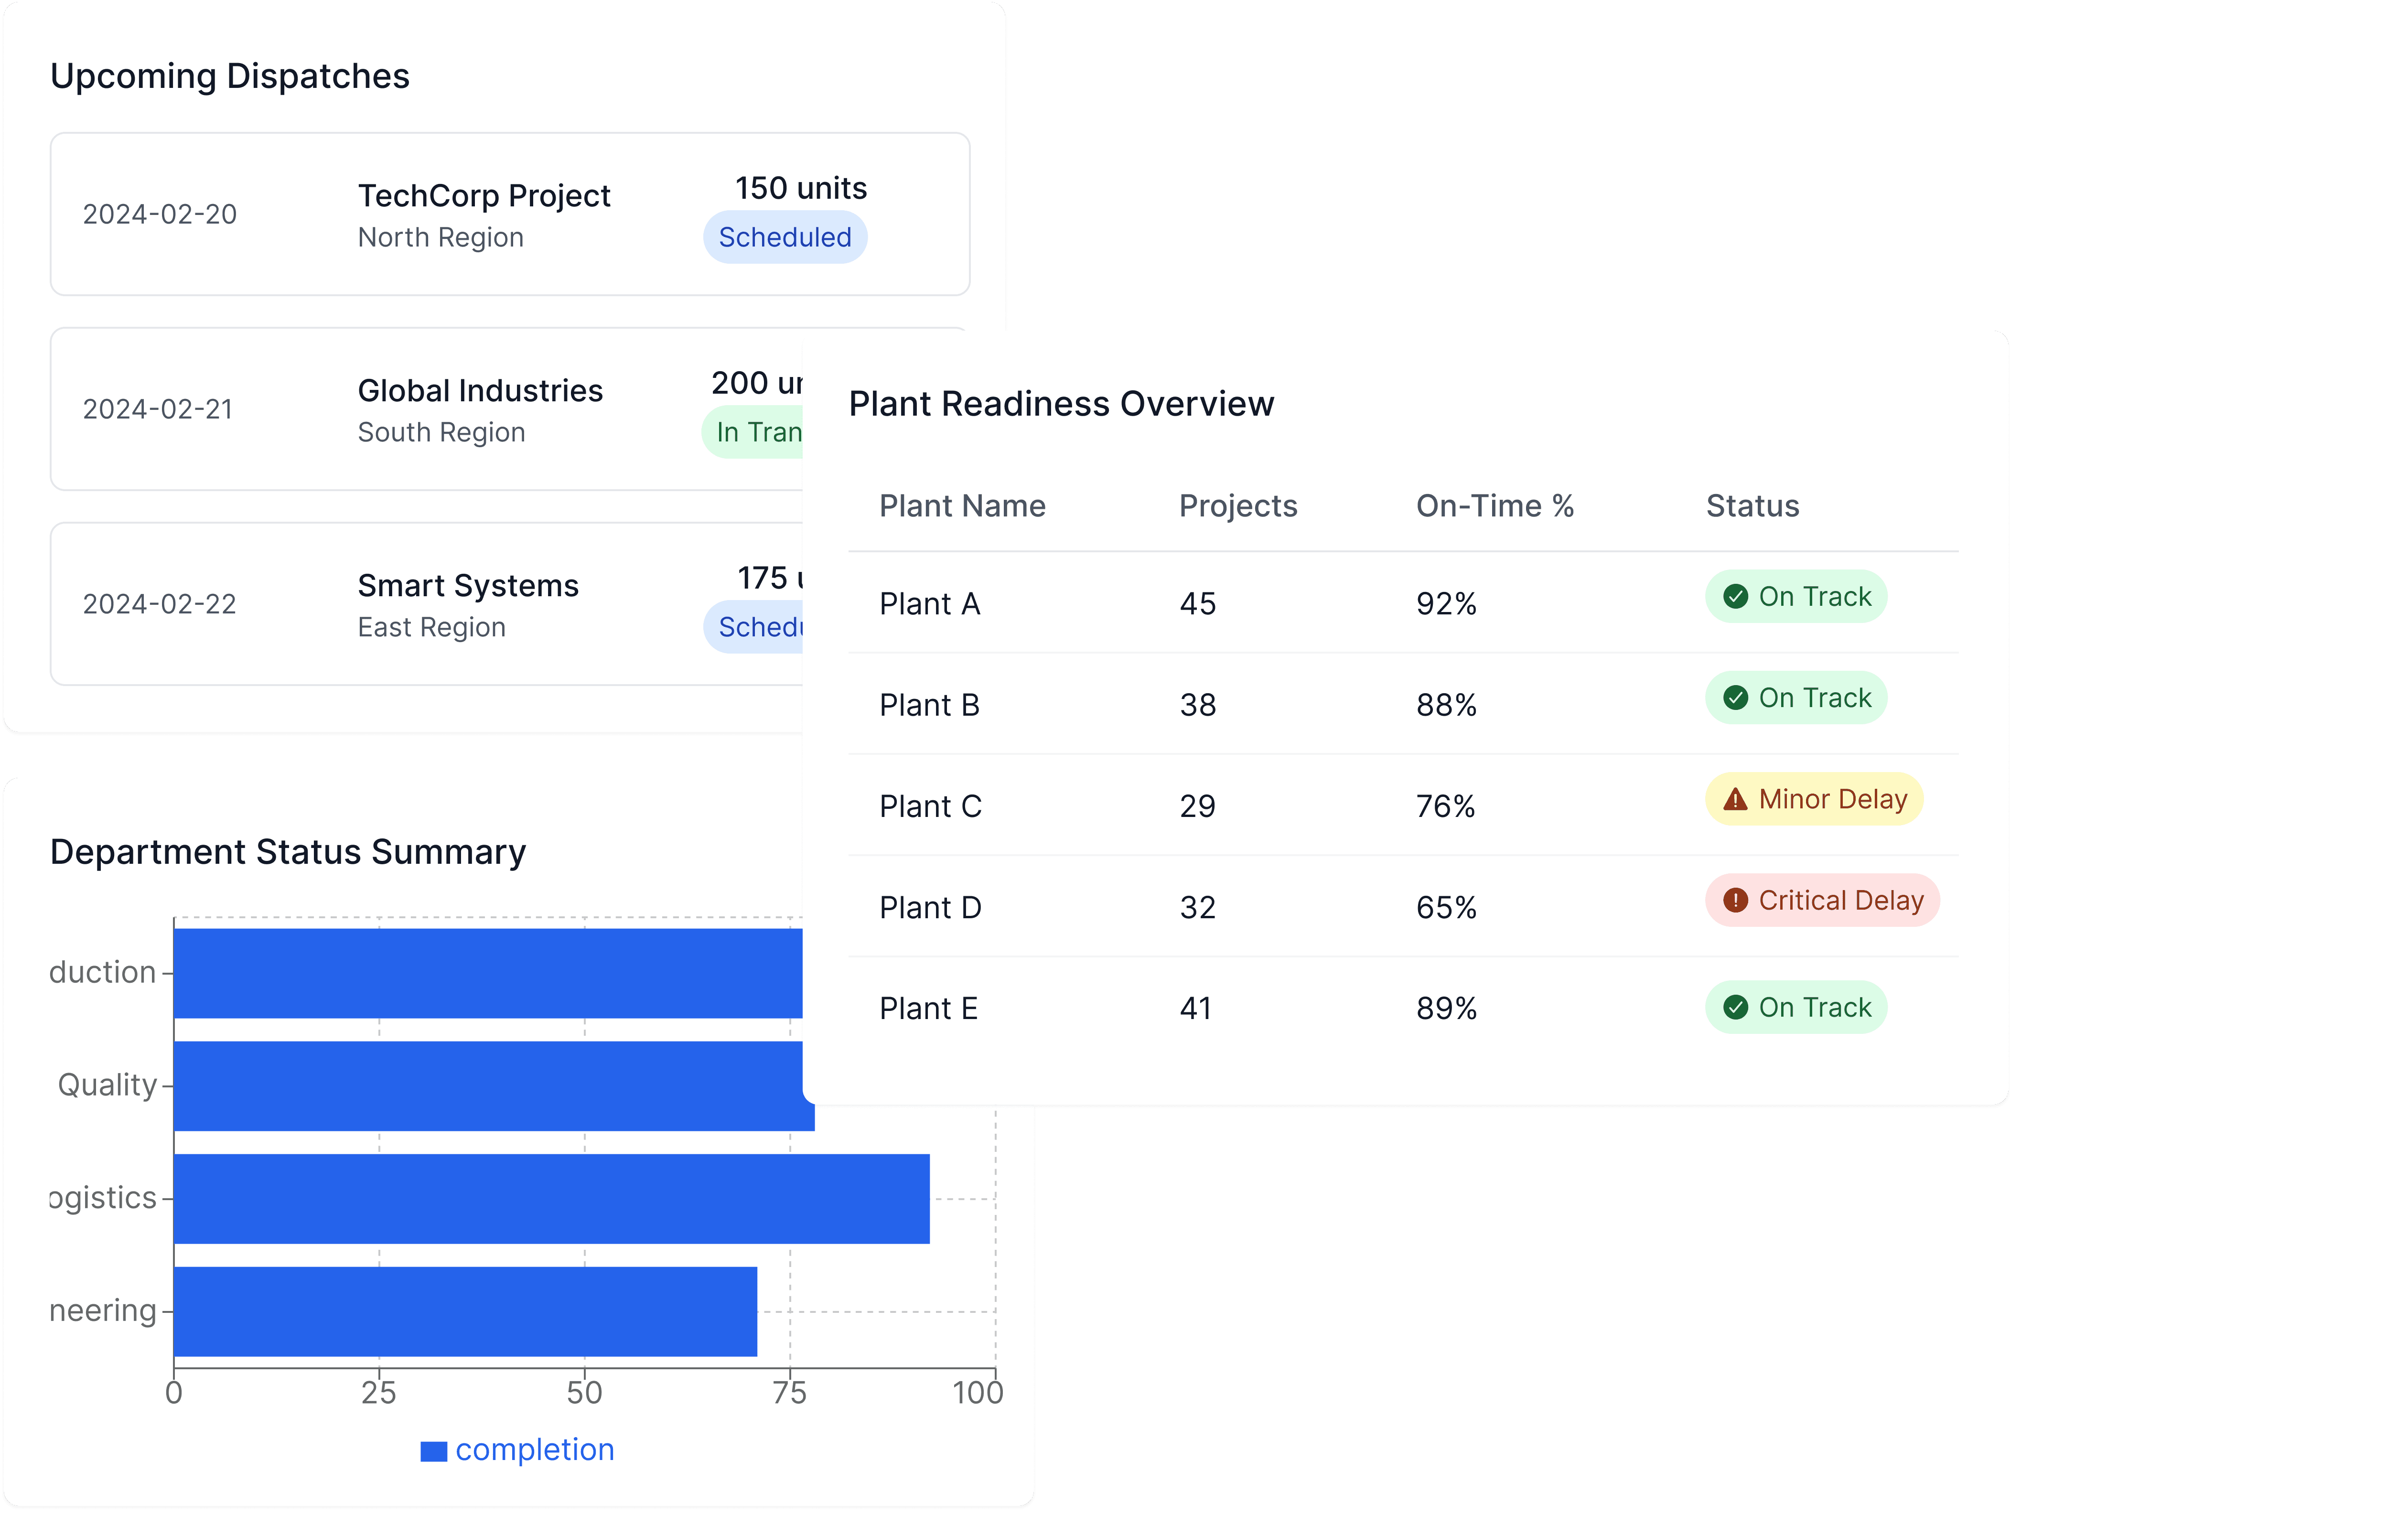Click the exclamation icon on Critical Delay badge
This screenshot has width=2408, height=1525.
pyautogui.click(x=1736, y=900)
